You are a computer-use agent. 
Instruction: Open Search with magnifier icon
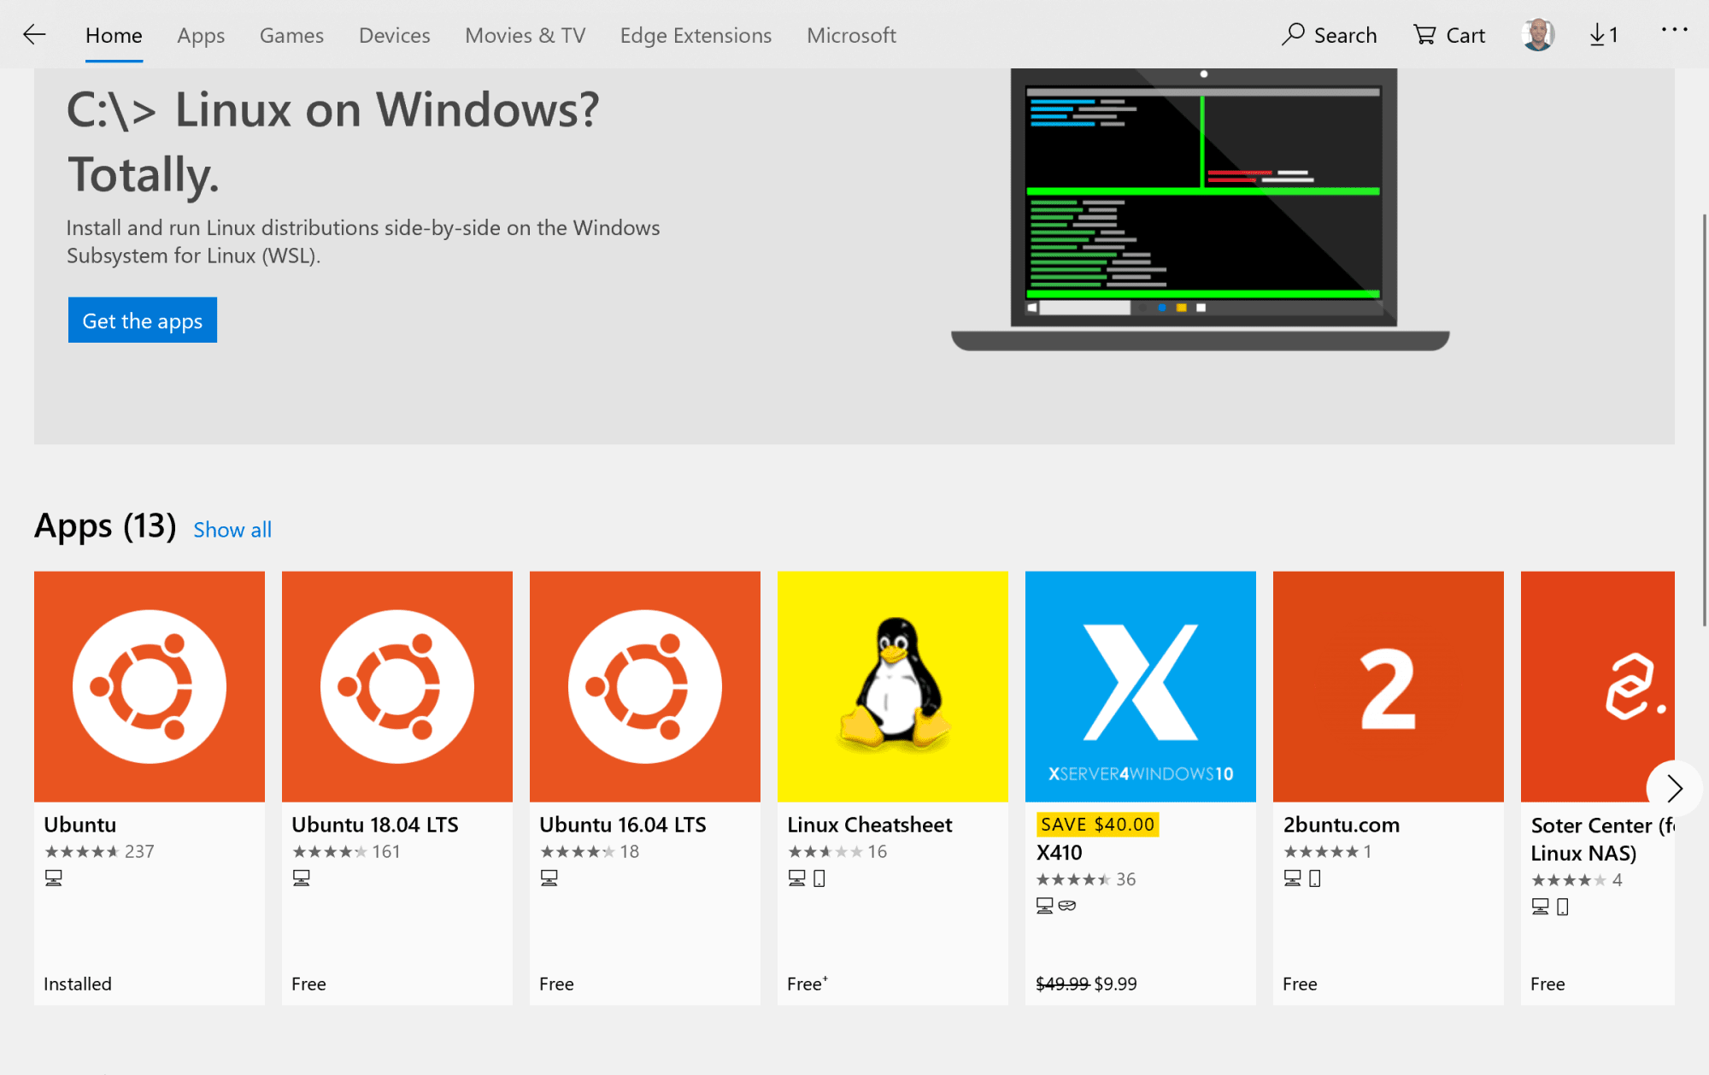coord(1329,35)
